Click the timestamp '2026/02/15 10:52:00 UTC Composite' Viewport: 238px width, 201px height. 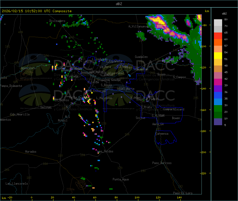36,11
